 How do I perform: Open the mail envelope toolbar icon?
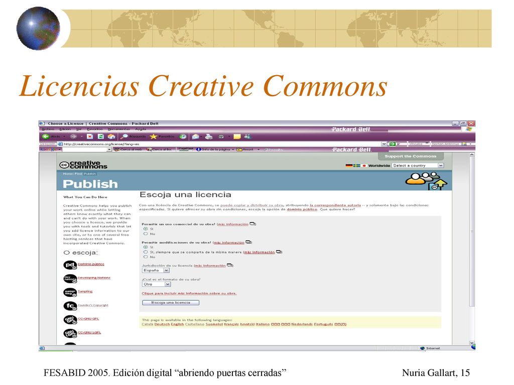(195, 136)
